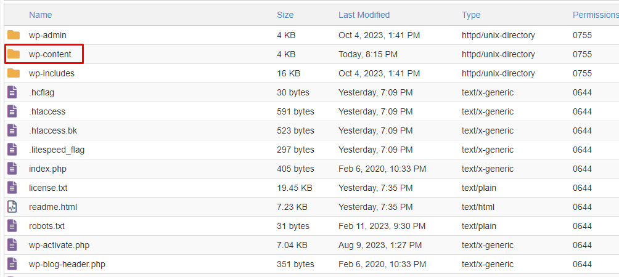
Task: Click the wp-content folder icon
Action: (14, 54)
